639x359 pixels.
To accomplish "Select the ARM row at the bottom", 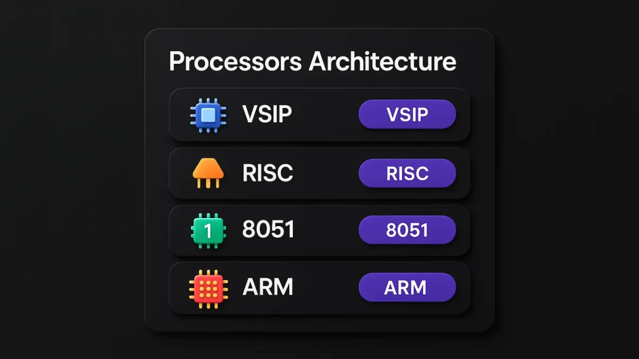I will click(x=318, y=287).
